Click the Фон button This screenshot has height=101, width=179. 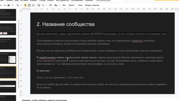pos(64,5)
